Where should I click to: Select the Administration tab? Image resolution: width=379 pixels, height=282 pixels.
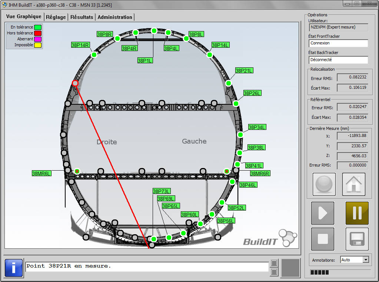click(115, 17)
